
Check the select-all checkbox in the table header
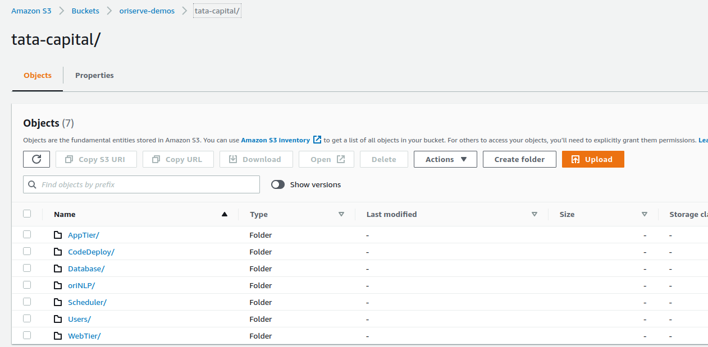(x=27, y=214)
